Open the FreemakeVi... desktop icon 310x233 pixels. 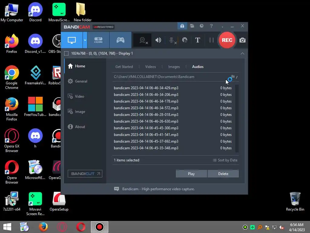click(35, 75)
